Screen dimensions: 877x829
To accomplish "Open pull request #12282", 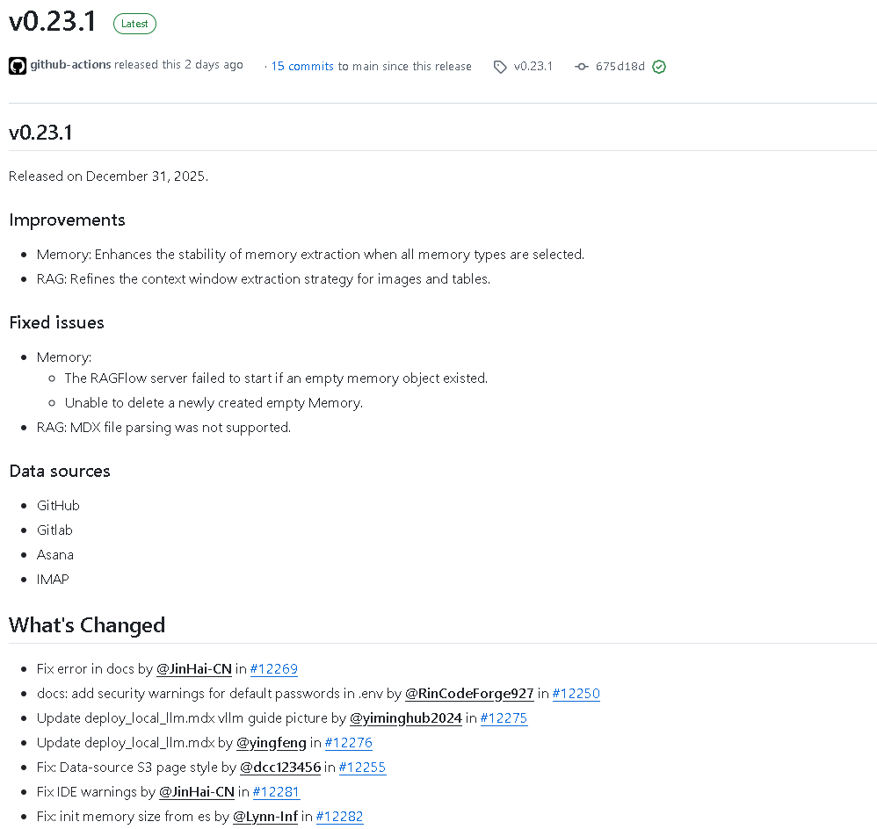I will tap(339, 817).
